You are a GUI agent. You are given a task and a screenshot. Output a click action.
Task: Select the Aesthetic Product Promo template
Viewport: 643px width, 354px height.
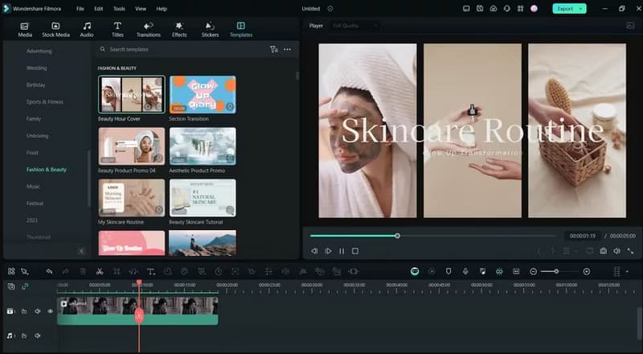click(203, 146)
